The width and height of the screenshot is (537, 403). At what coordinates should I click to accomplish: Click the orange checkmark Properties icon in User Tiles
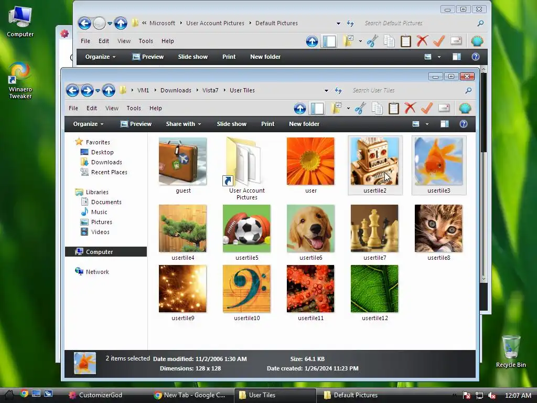[427, 108]
